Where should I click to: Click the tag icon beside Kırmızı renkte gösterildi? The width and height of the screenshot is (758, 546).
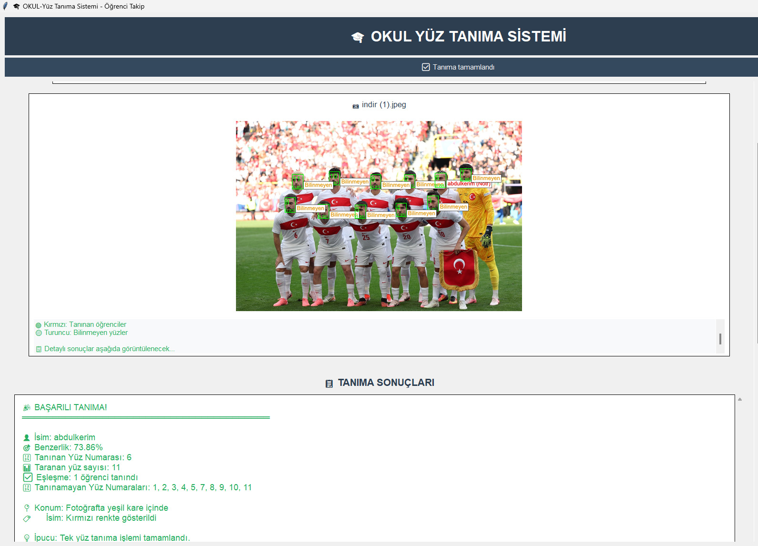27,518
